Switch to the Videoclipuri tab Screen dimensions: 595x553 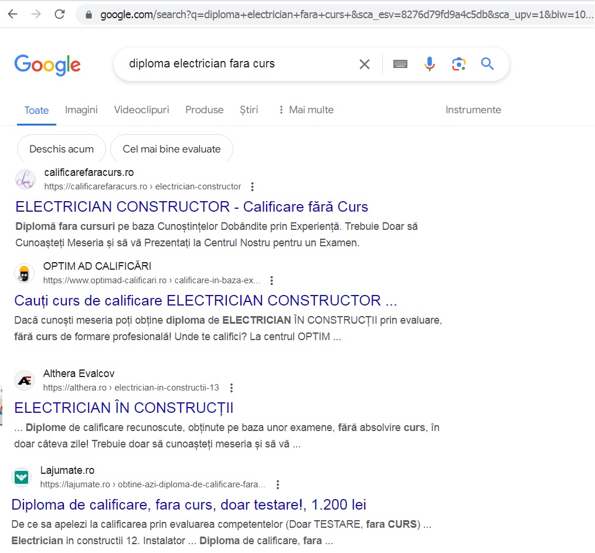142,110
